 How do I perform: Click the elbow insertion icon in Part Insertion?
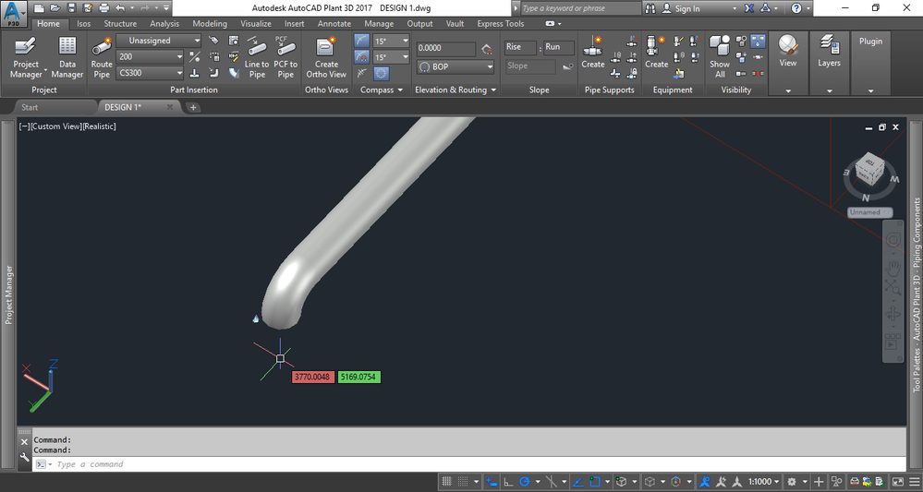click(213, 73)
